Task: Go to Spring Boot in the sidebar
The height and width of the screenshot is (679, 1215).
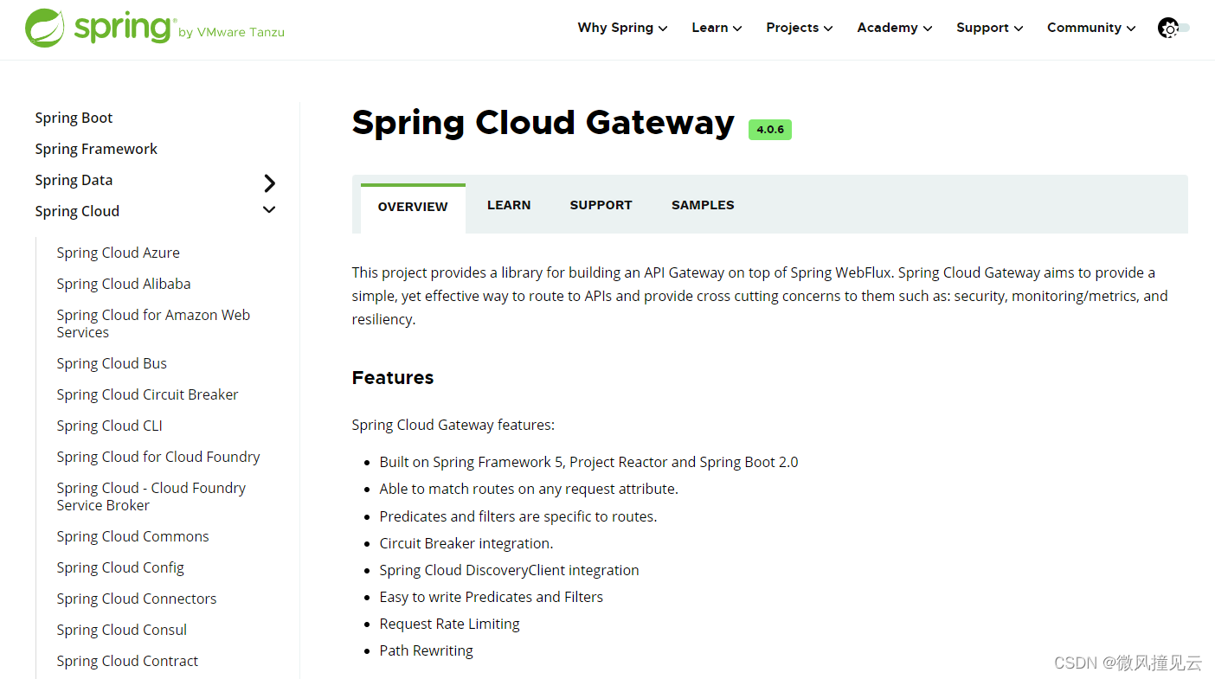Action: tap(74, 118)
